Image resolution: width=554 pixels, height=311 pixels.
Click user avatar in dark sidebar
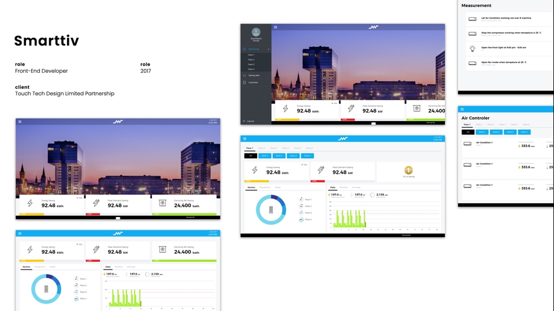point(256,32)
